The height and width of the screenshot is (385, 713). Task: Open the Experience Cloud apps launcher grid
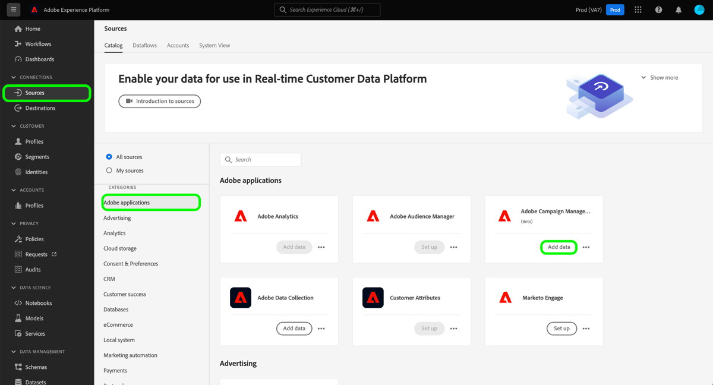(638, 10)
